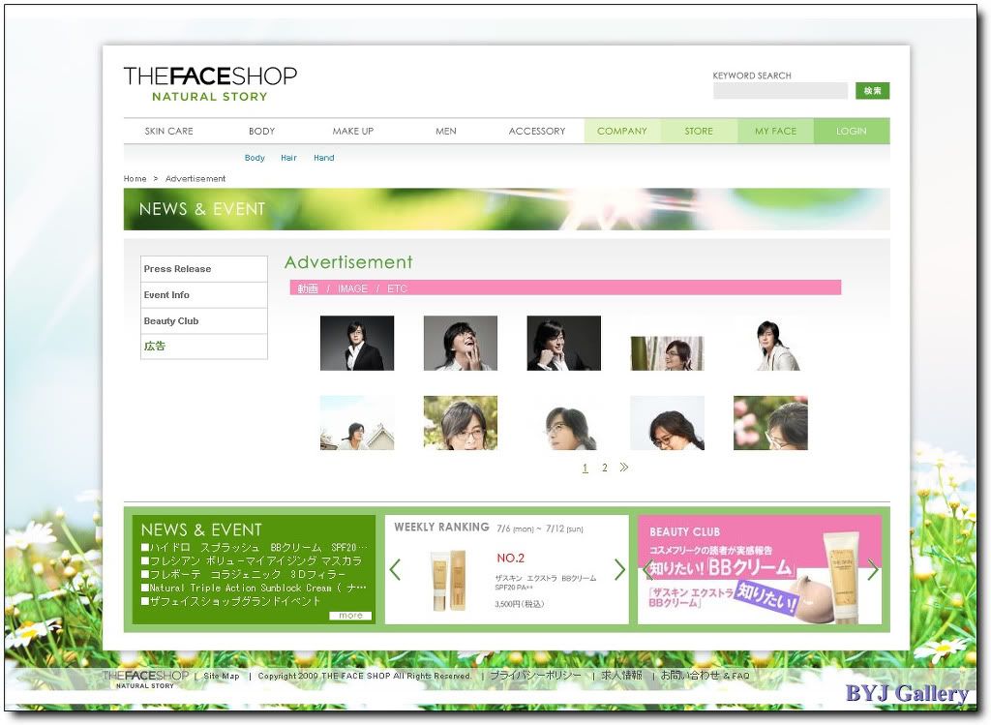The height and width of the screenshot is (725, 991).
Task: Click the Weekly Ranking BB cream product image
Action: coord(448,580)
